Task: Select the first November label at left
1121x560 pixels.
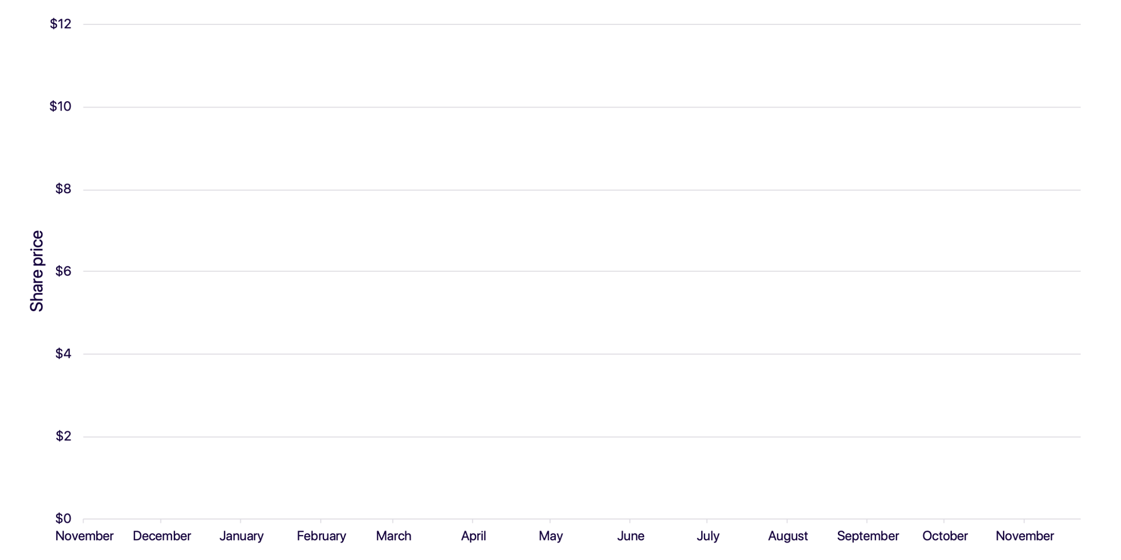Action: [85, 536]
